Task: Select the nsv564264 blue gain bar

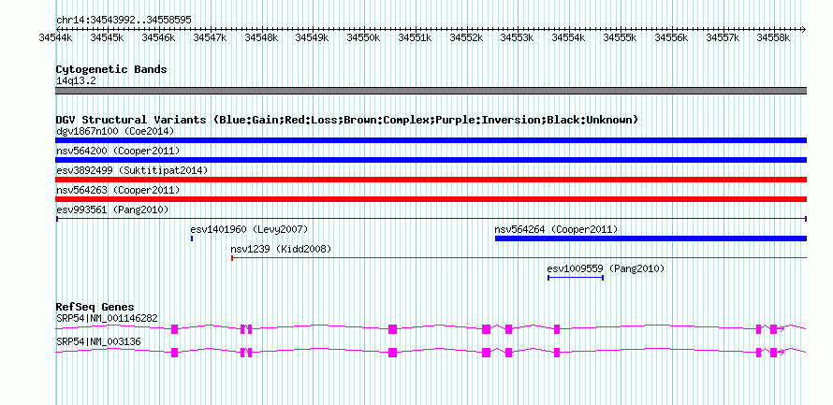Action: click(x=650, y=239)
